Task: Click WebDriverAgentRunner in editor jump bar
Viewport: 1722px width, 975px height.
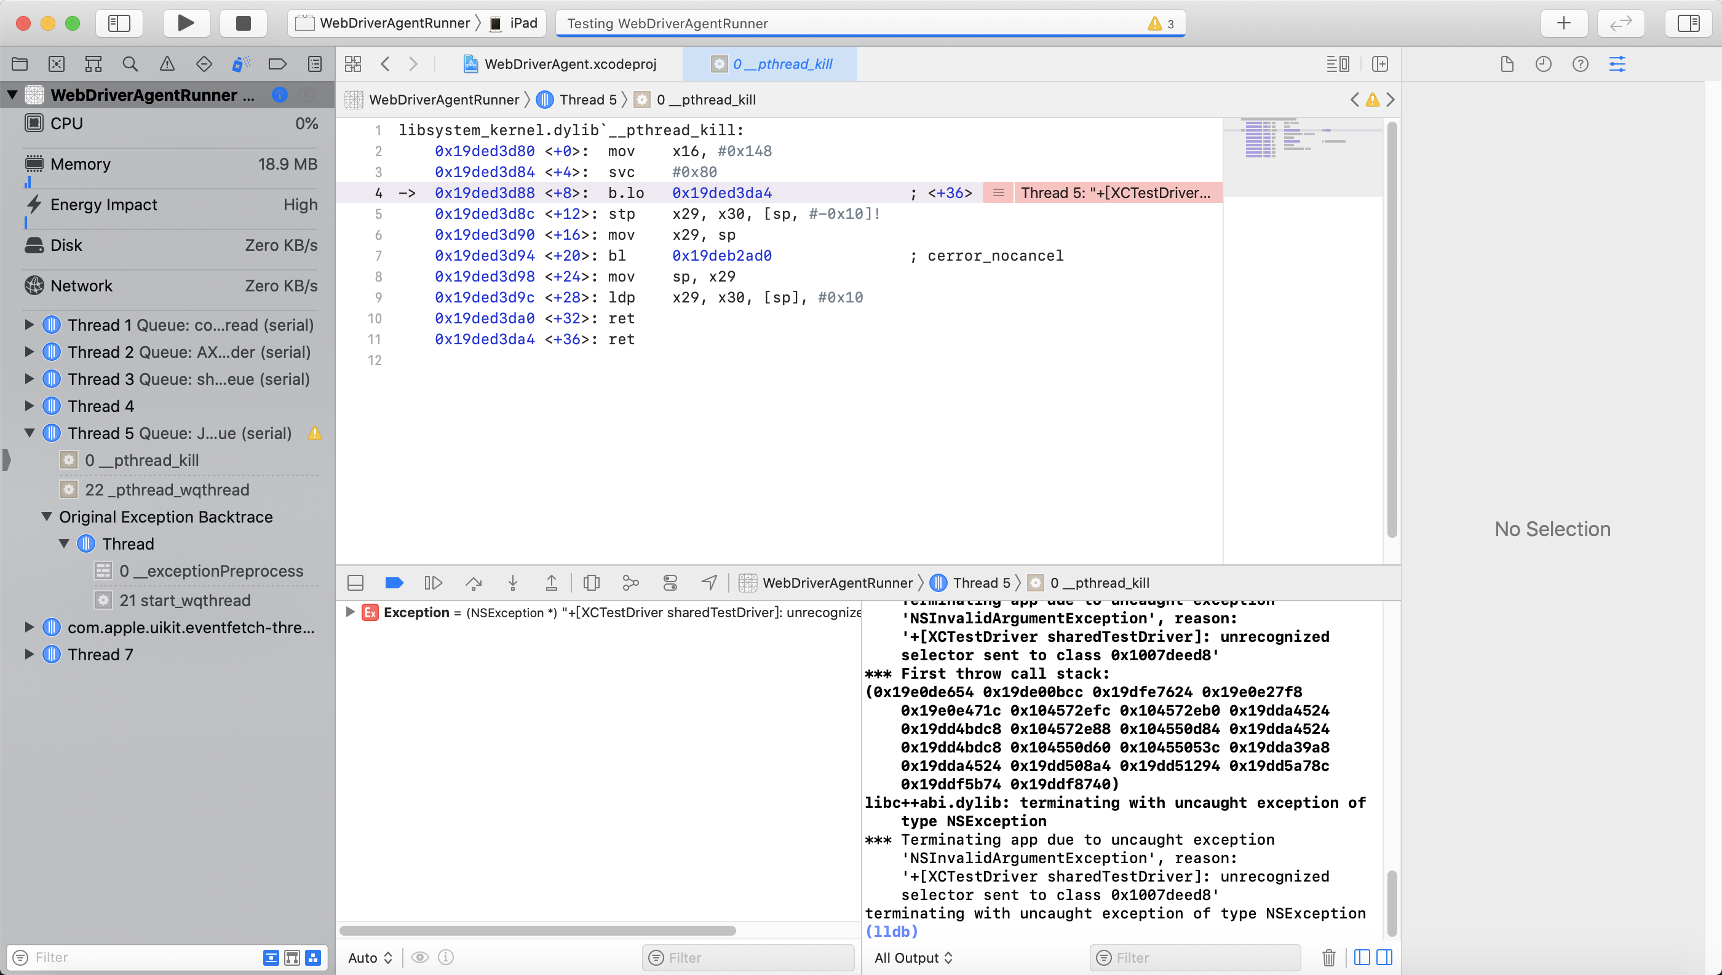Action: coord(433,100)
